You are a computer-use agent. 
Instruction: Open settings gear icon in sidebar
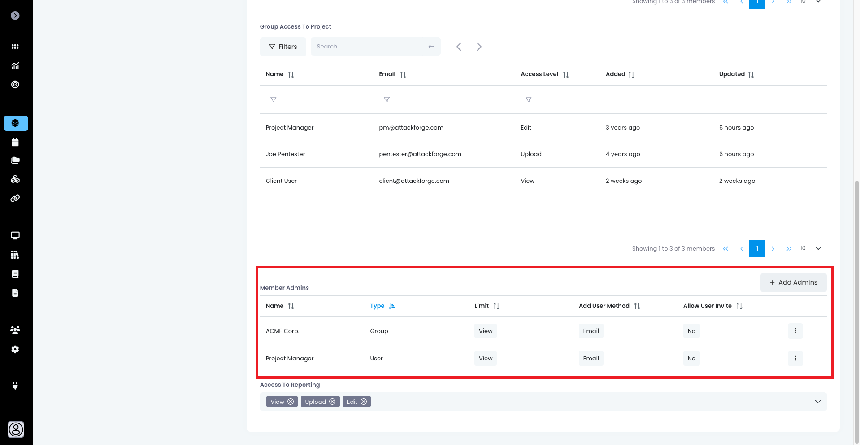coord(15,349)
